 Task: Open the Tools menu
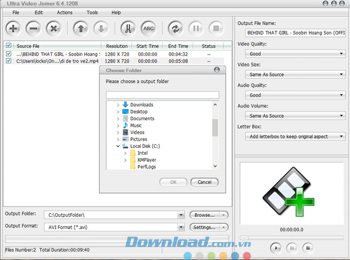pyautogui.click(x=92, y=12)
